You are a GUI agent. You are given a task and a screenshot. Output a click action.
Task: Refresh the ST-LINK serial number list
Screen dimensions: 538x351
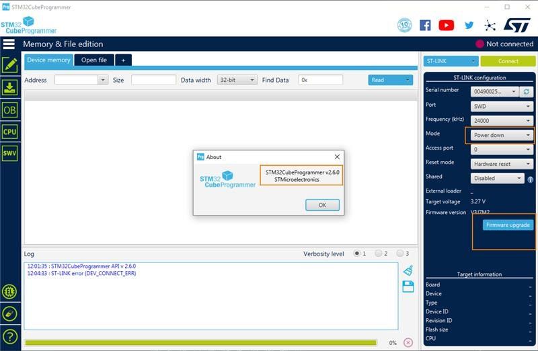pyautogui.click(x=527, y=91)
